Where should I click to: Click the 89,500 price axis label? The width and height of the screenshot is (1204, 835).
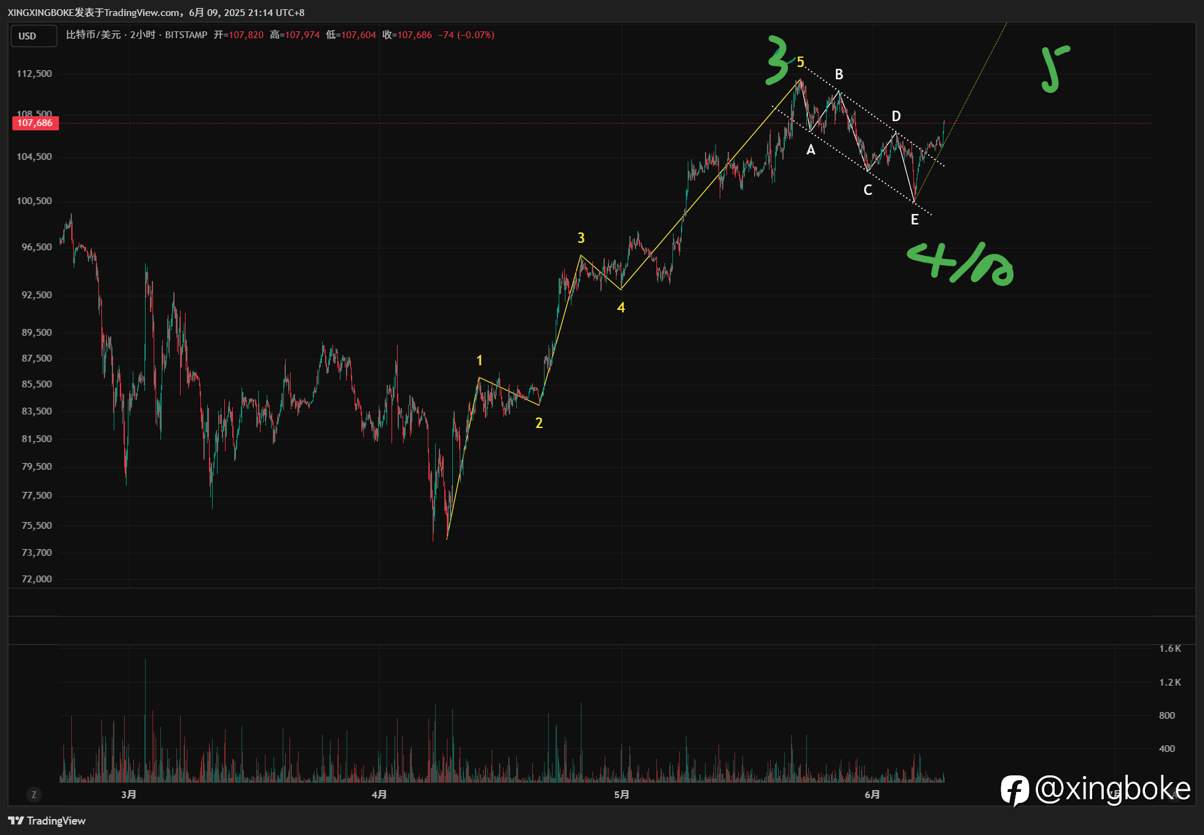[x=37, y=333]
